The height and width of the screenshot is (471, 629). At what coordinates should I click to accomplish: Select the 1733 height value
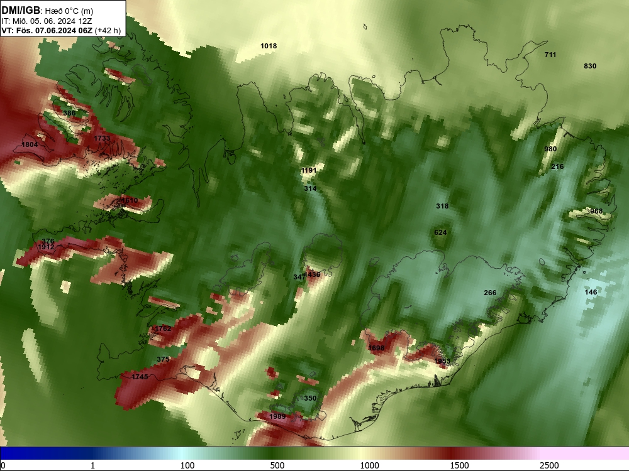[x=102, y=138]
